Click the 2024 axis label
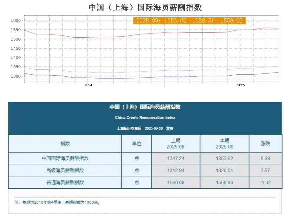The width and height of the screenshot is (292, 217). pyautogui.click(x=88, y=85)
